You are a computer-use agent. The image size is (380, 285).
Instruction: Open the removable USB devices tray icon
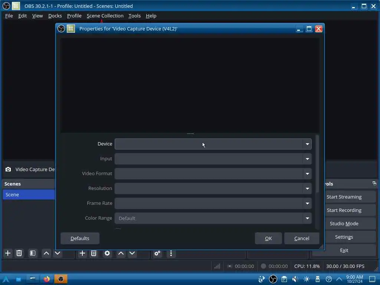click(318, 279)
